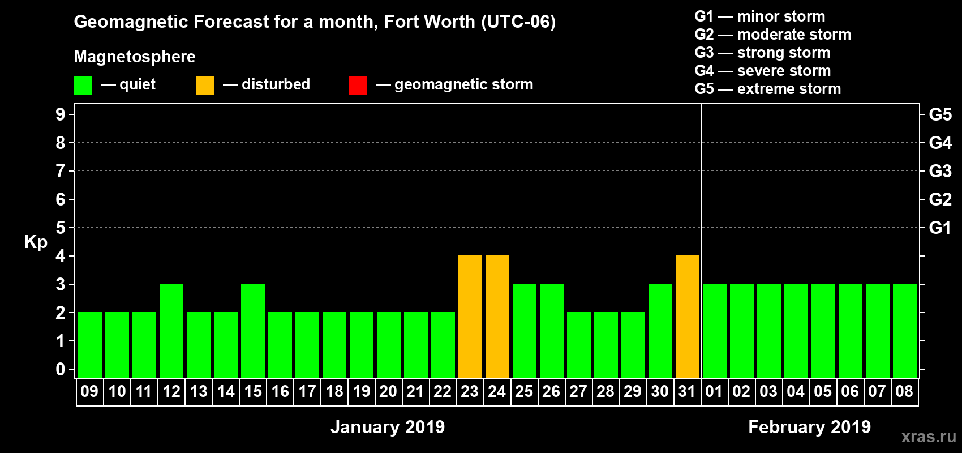The height and width of the screenshot is (453, 962).
Task: Click the 'quiet' legend label
Action: (x=138, y=84)
